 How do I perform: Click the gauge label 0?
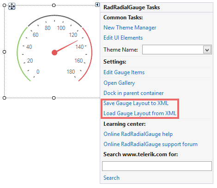click(x=38, y=72)
